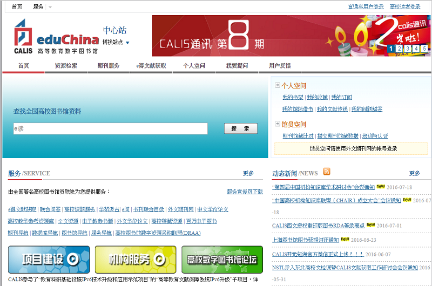Open news dated 2016-07-18
Viewport: 432px width, 286px height.
[323, 187]
